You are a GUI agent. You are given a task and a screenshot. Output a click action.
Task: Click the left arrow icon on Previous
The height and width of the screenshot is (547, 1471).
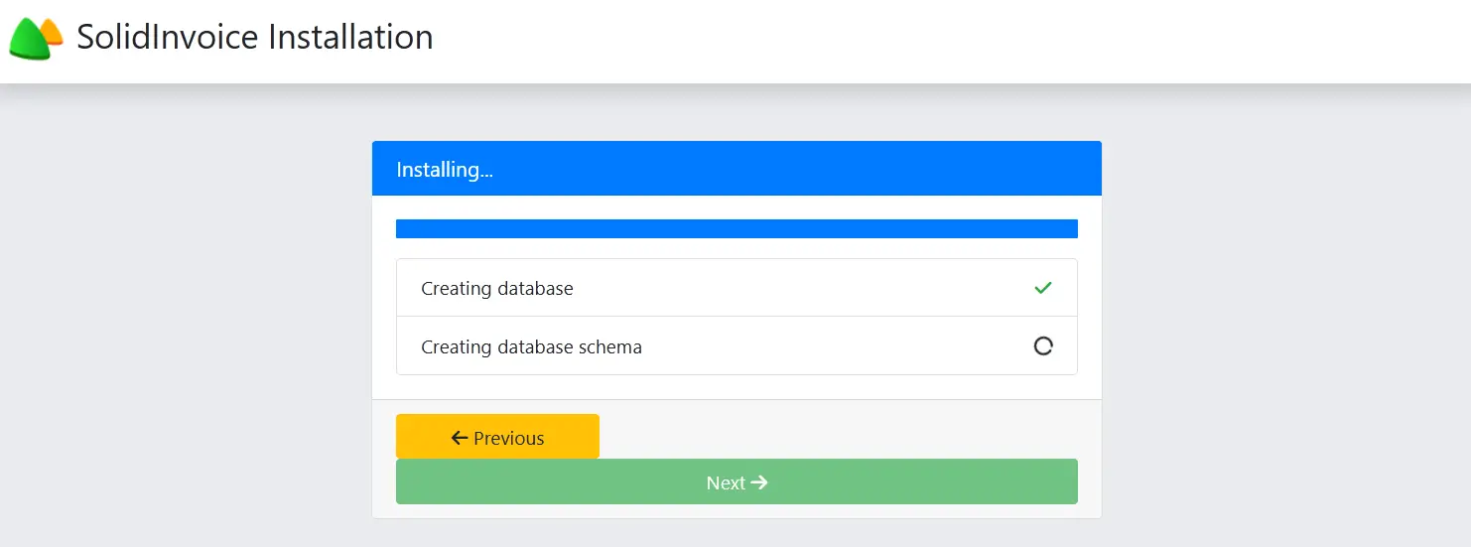(459, 438)
